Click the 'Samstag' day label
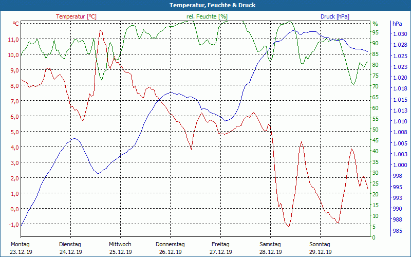The width and height of the screenshot is (411, 257). (270, 245)
